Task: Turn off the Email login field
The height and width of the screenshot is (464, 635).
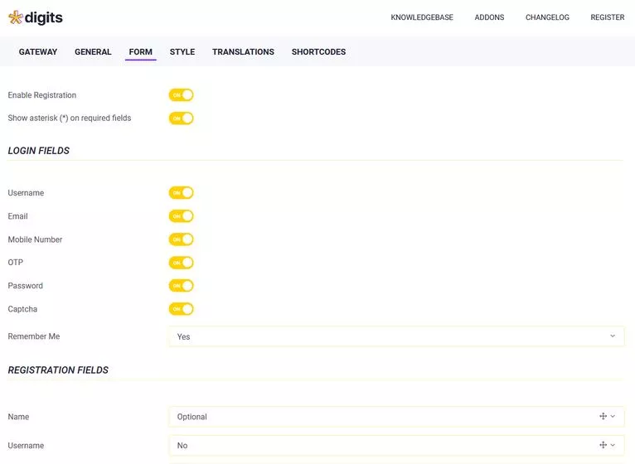Action: pos(181,216)
